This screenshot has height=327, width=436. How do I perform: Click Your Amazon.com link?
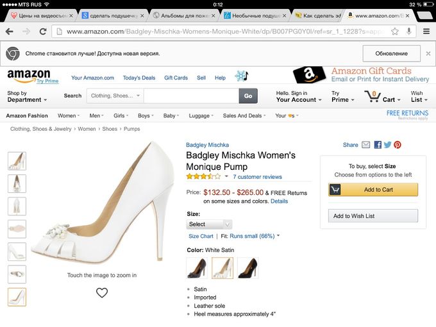92,78
